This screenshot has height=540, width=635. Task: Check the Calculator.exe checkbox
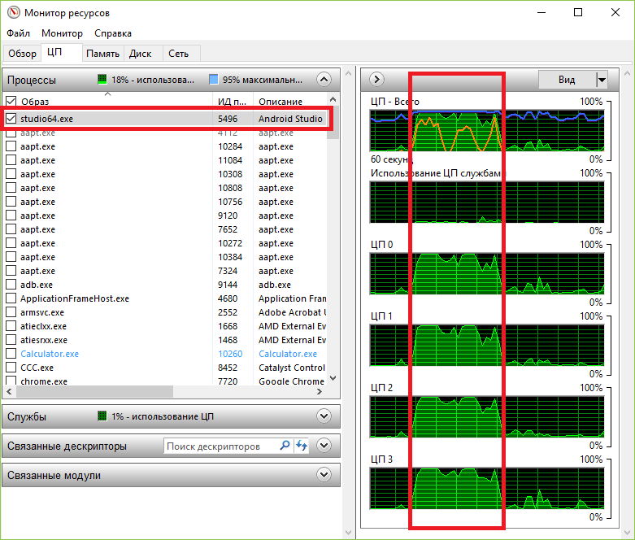tap(11, 354)
